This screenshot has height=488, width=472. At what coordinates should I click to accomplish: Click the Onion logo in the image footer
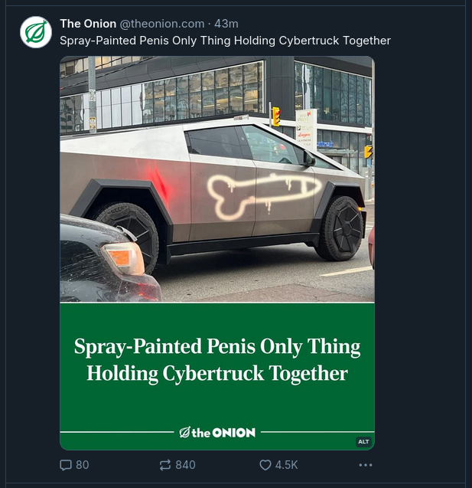click(x=217, y=432)
